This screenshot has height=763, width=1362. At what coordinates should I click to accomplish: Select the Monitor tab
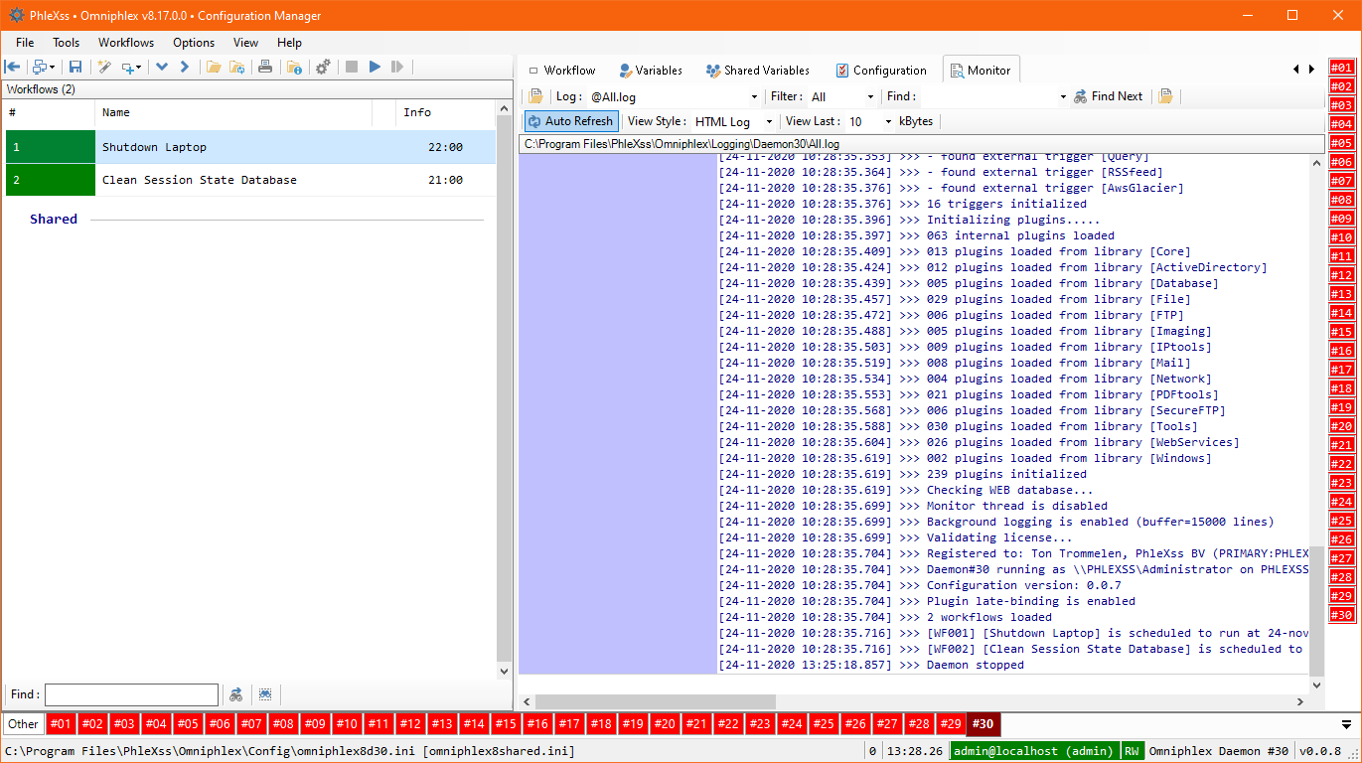tap(981, 71)
